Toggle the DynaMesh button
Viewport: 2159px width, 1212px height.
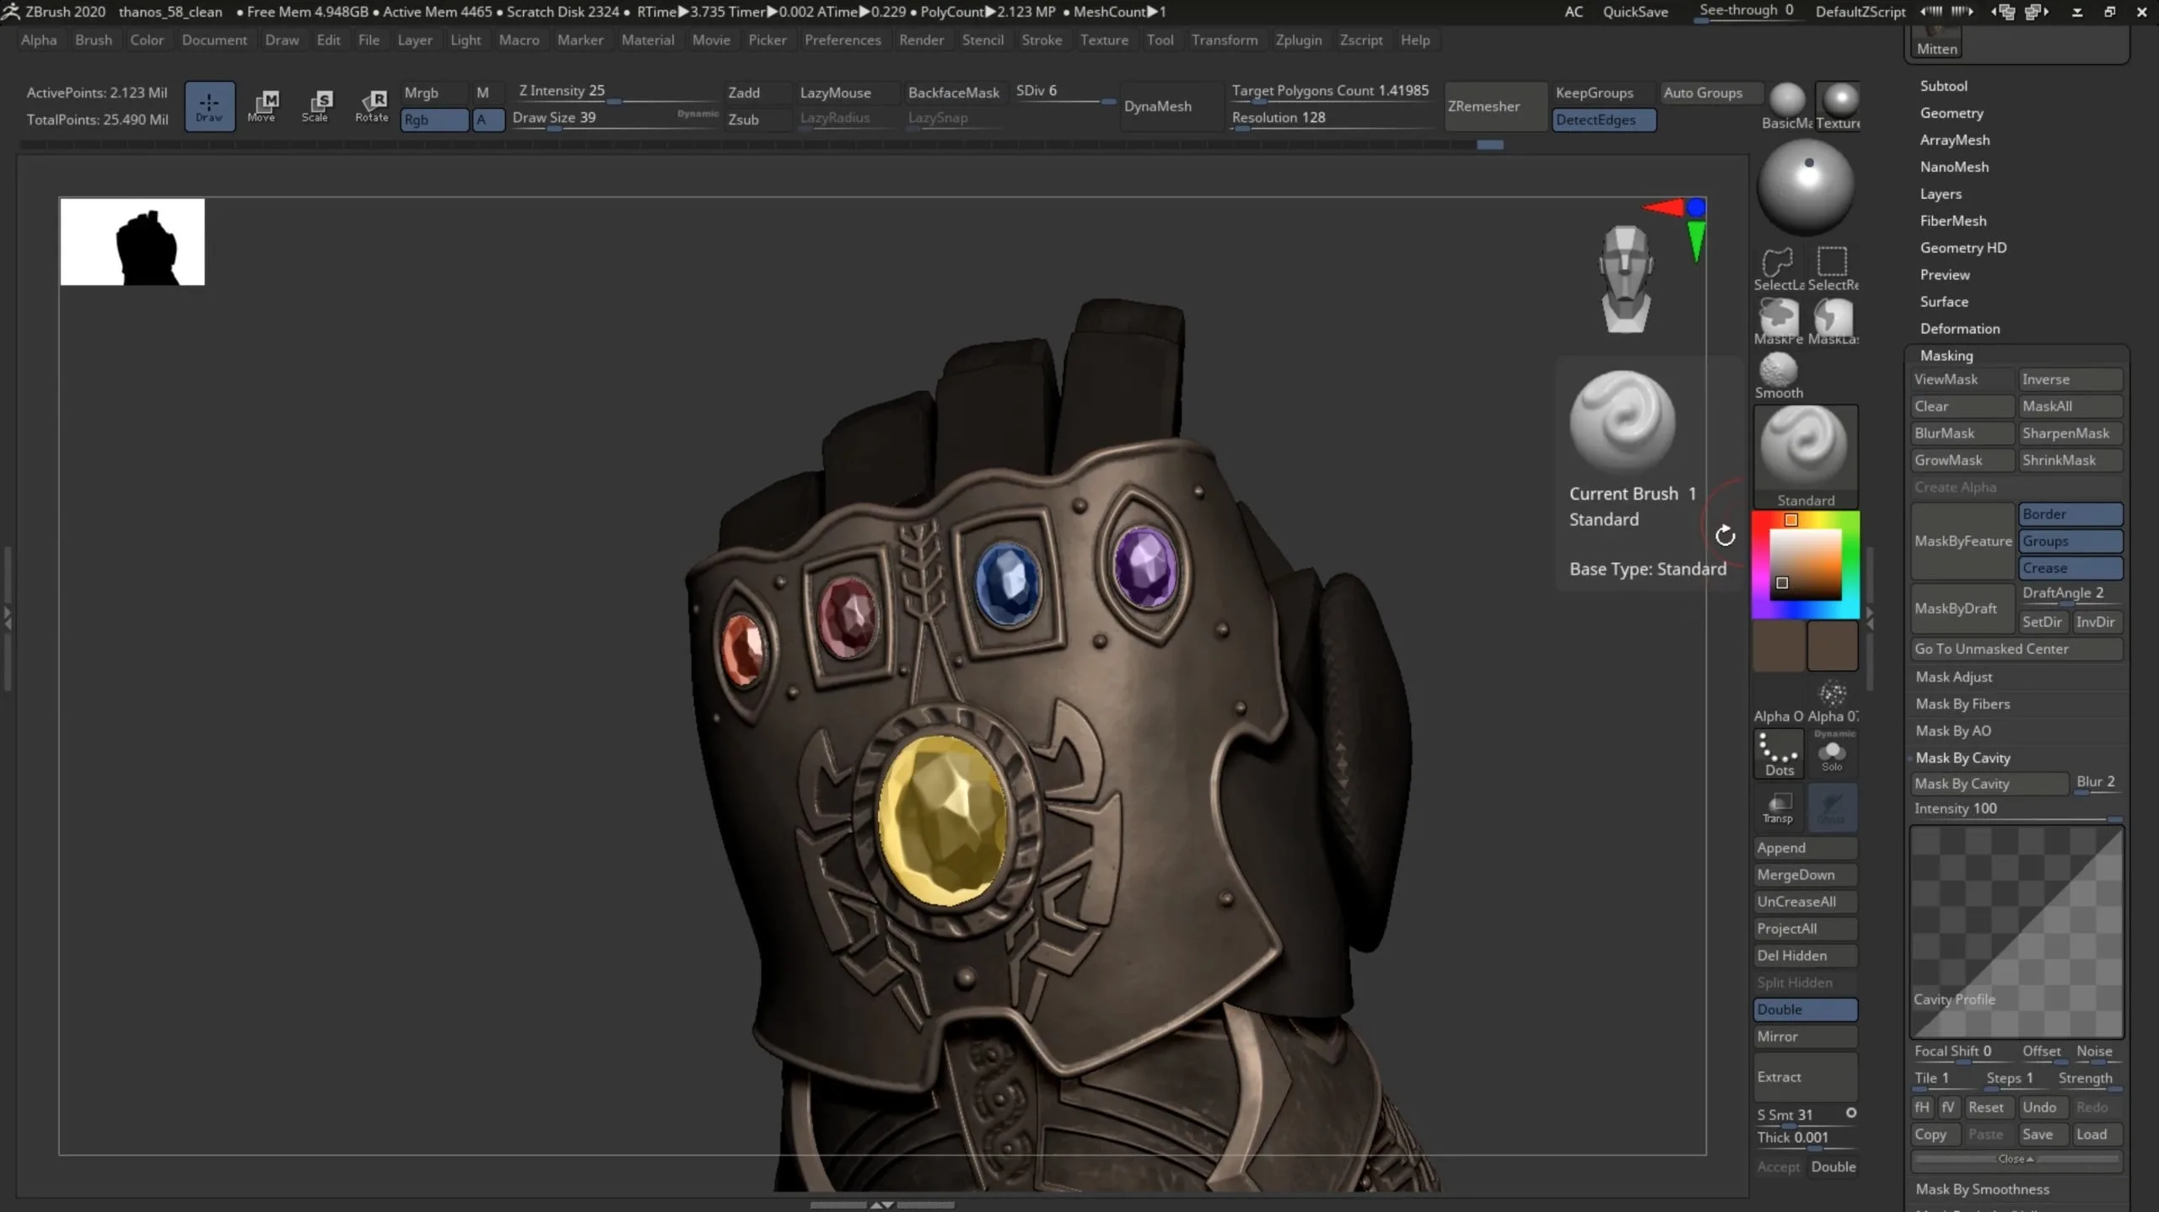[1158, 105]
